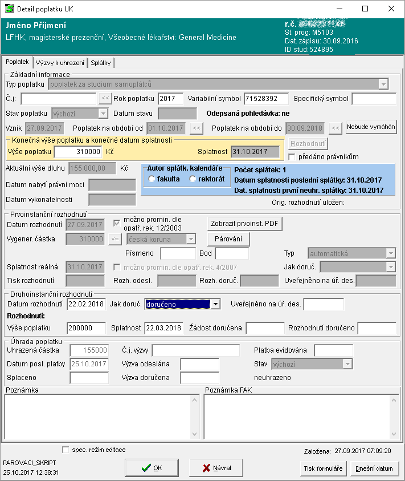The width and height of the screenshot is (405, 481).
Task: Toggle the 'spec. režim editace' checkbox
Action: tap(65, 450)
